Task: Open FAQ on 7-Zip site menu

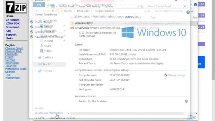Action: pyautogui.click(x=8, y=31)
